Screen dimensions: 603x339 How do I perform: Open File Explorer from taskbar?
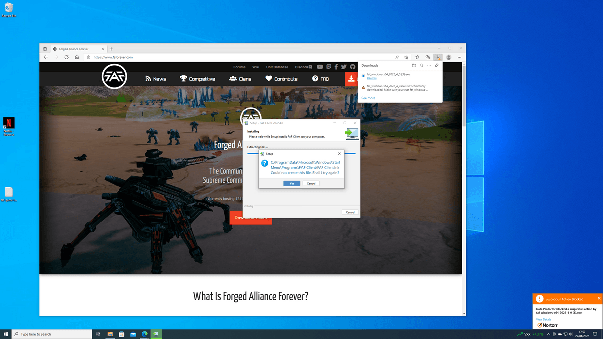[x=110, y=334]
